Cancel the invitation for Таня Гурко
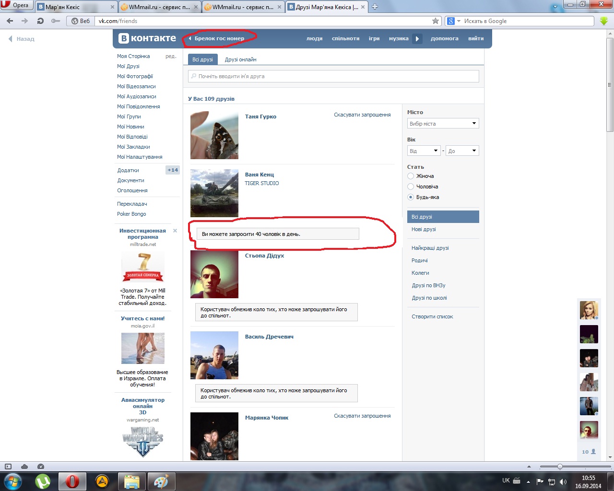 [x=362, y=115]
